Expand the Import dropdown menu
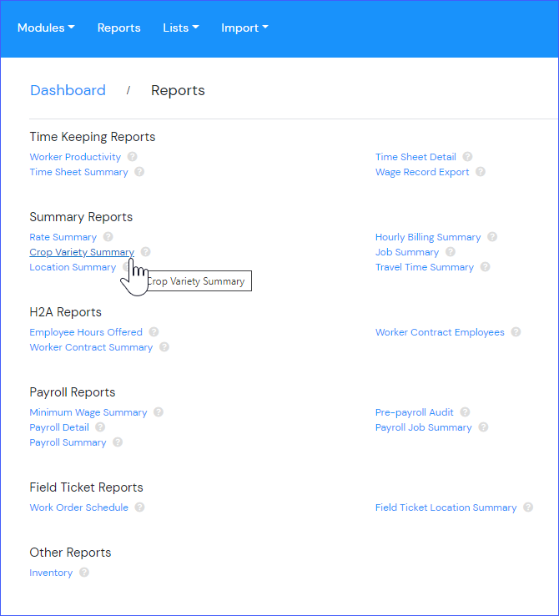 (244, 28)
